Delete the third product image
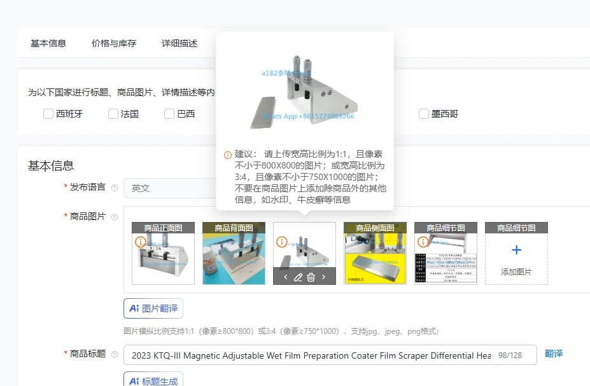Screen dimensions: 590x386 311,277
